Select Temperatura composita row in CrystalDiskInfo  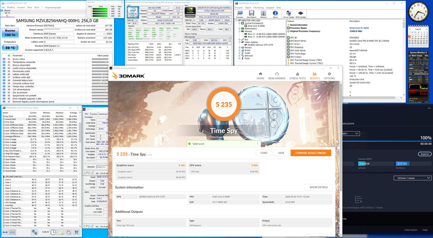(x=56, y=62)
